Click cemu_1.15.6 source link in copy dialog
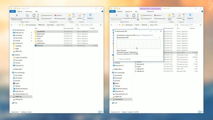 coord(140,35)
